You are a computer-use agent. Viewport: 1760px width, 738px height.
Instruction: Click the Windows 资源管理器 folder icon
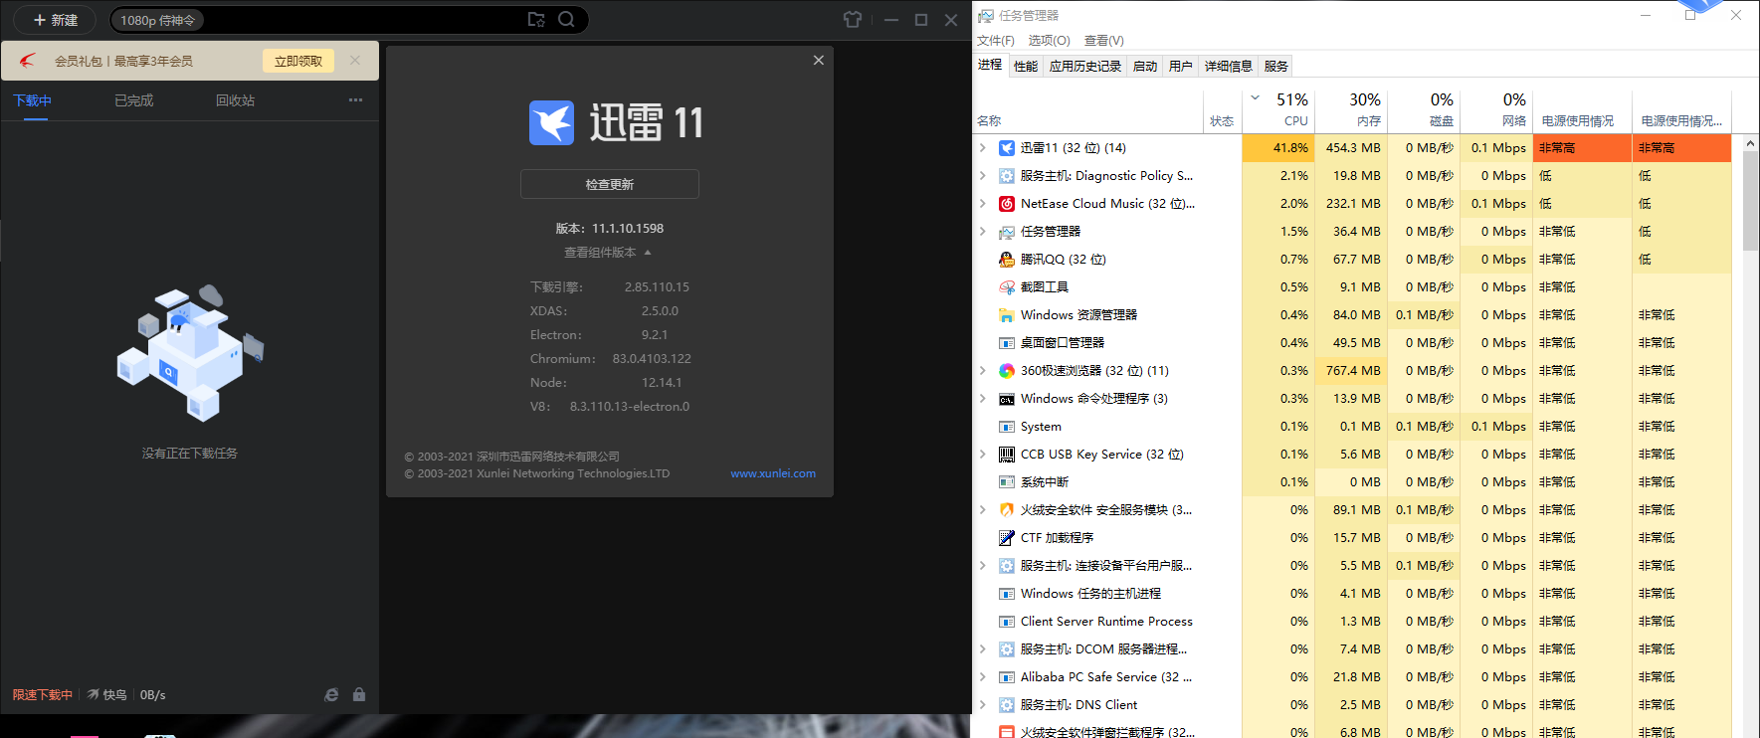pyautogui.click(x=1007, y=315)
